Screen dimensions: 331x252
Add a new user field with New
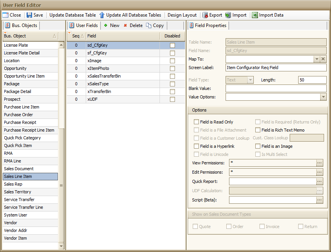click(111, 25)
